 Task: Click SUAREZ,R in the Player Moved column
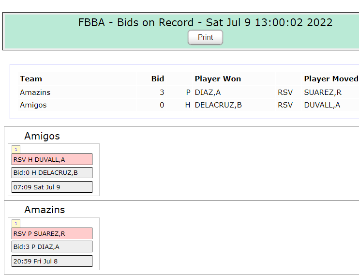[323, 92]
